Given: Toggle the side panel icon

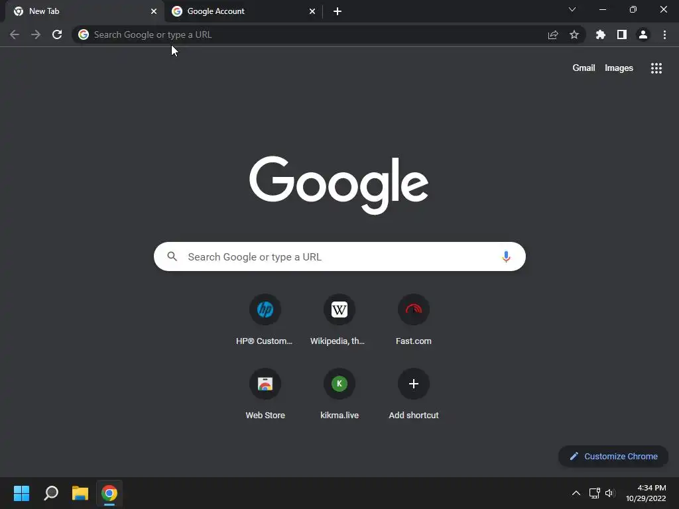Looking at the screenshot, I should coord(622,34).
